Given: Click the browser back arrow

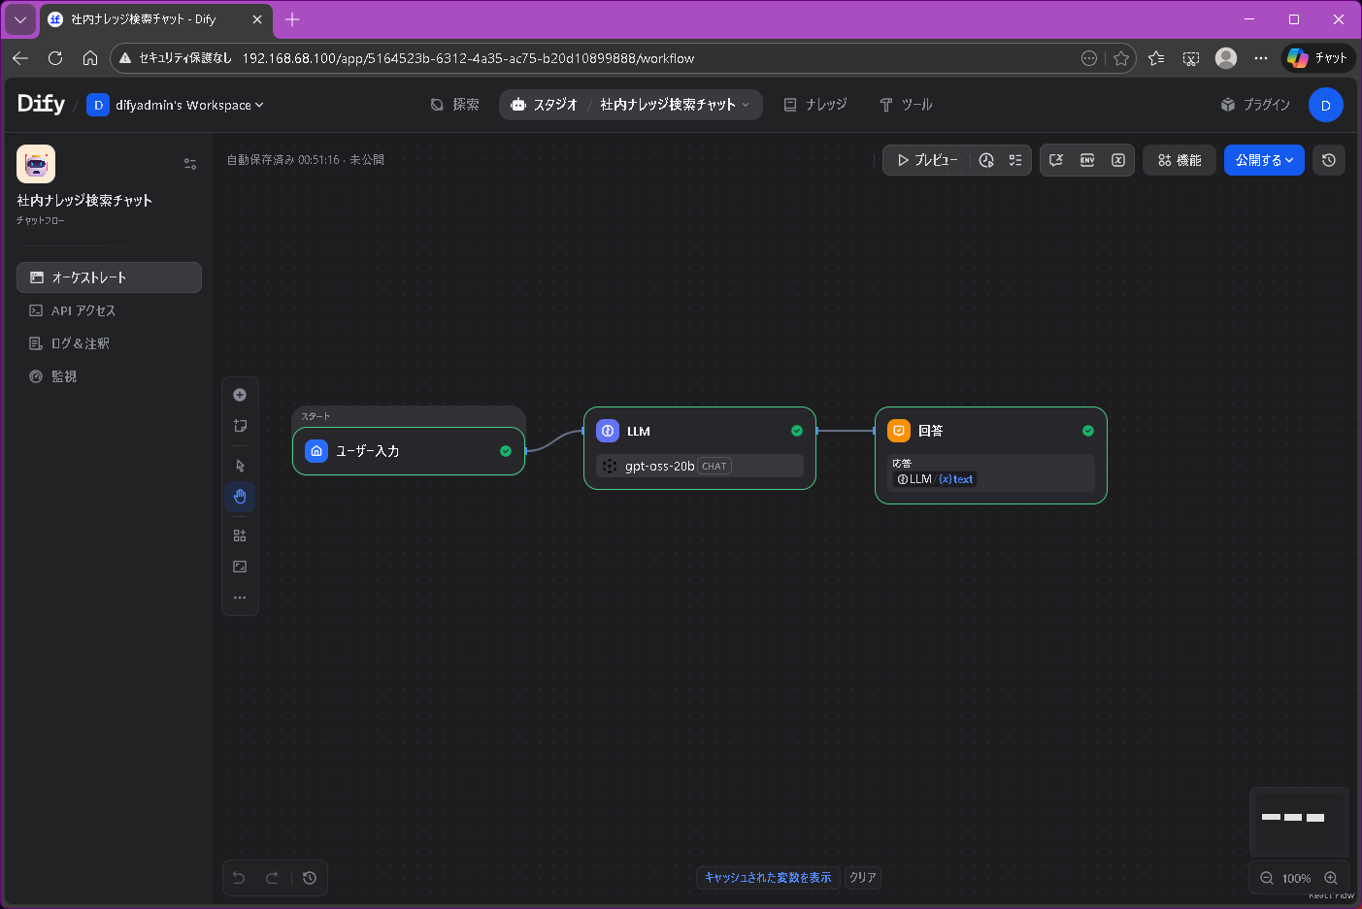Looking at the screenshot, I should [20, 58].
